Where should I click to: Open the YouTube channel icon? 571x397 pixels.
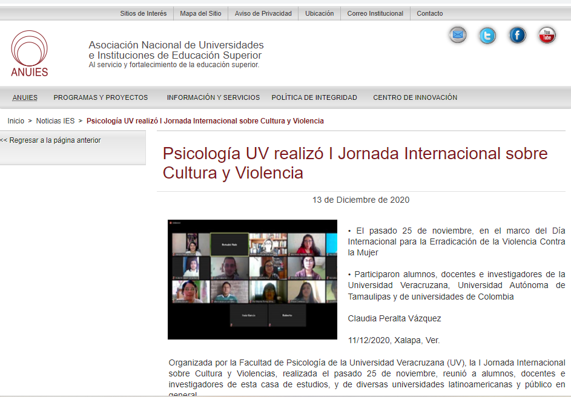point(547,36)
